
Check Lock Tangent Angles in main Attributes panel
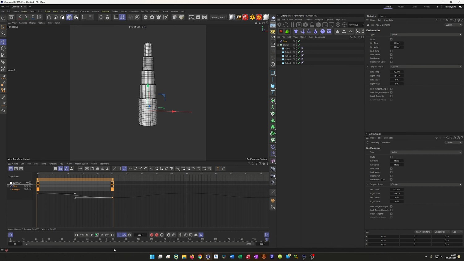391,89
